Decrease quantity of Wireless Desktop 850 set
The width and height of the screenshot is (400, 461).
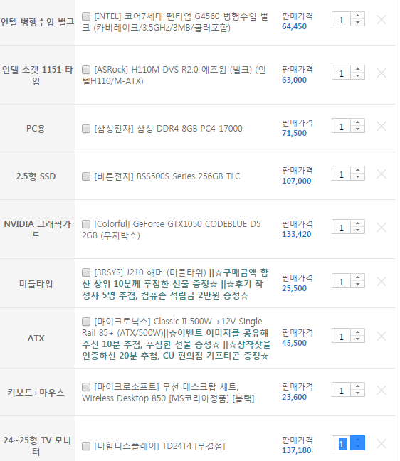pos(357,393)
